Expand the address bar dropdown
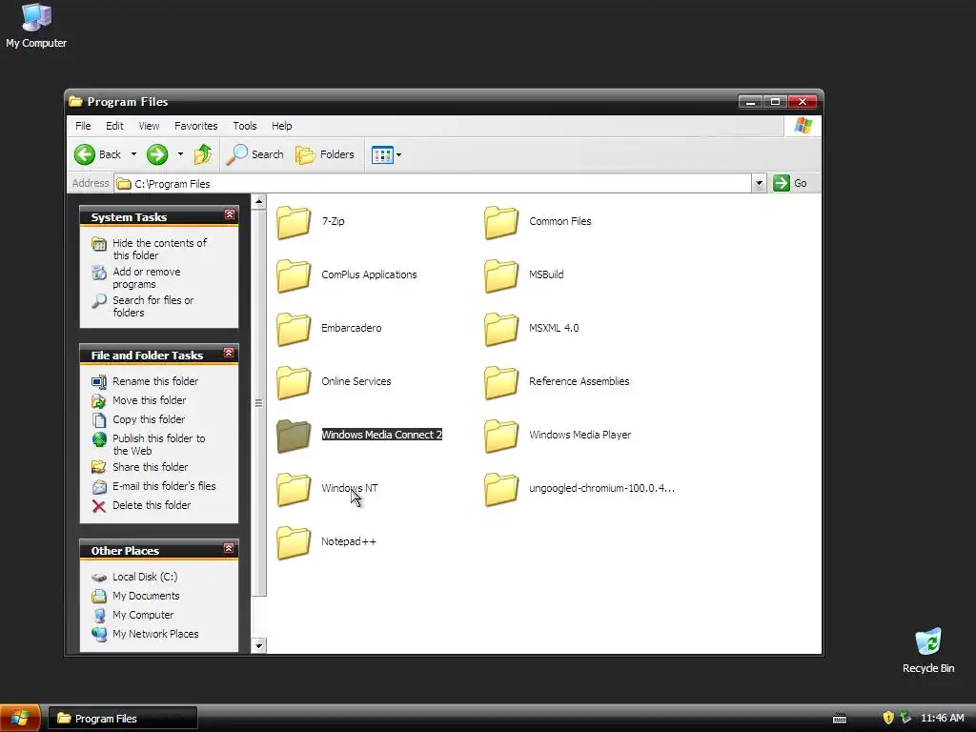Image resolution: width=976 pixels, height=732 pixels. coord(759,183)
